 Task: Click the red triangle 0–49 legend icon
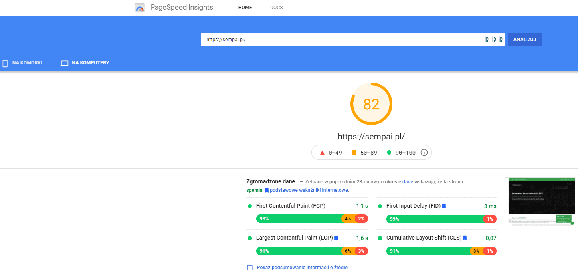tap(322, 153)
